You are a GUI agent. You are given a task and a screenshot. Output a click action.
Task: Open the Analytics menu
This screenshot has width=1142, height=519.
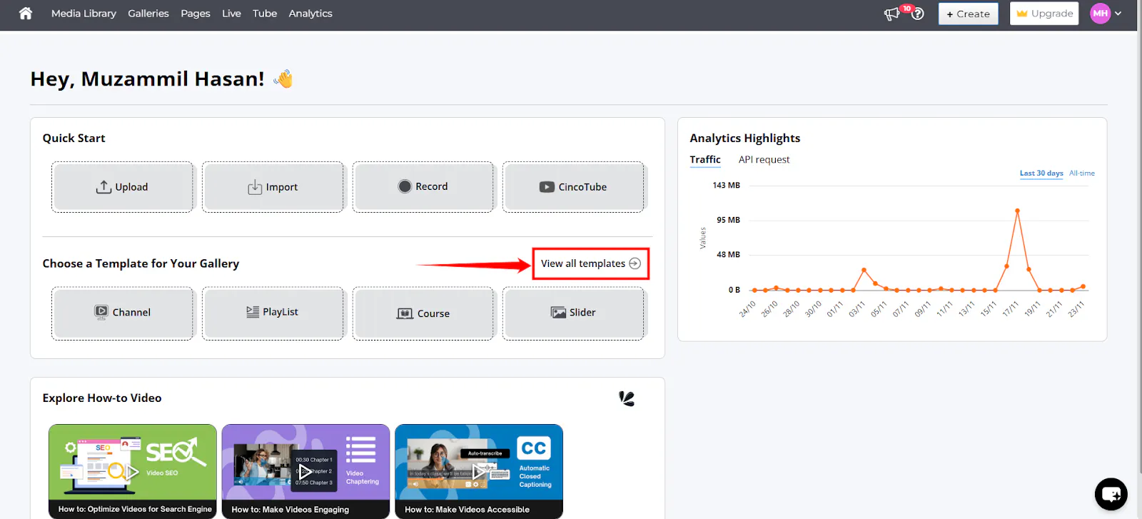click(x=310, y=14)
